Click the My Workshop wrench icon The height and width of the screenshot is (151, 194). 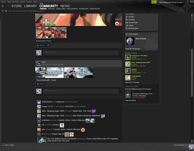(127, 28)
